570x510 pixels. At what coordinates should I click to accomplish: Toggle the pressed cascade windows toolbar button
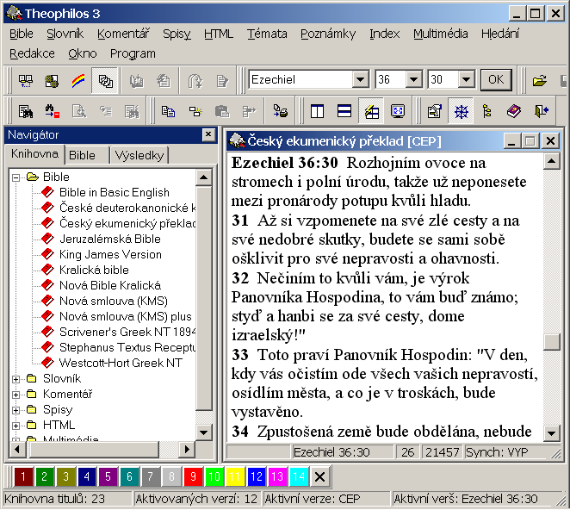(x=105, y=81)
